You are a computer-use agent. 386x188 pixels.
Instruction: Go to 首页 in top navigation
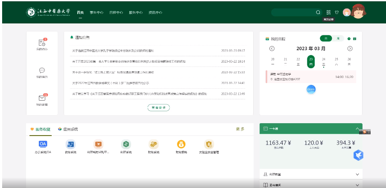point(80,12)
